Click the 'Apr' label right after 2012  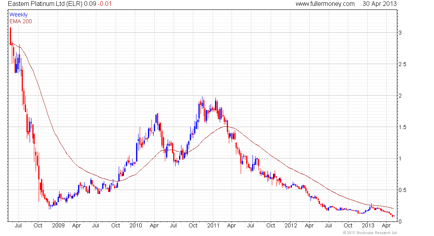pyautogui.click(x=309, y=226)
